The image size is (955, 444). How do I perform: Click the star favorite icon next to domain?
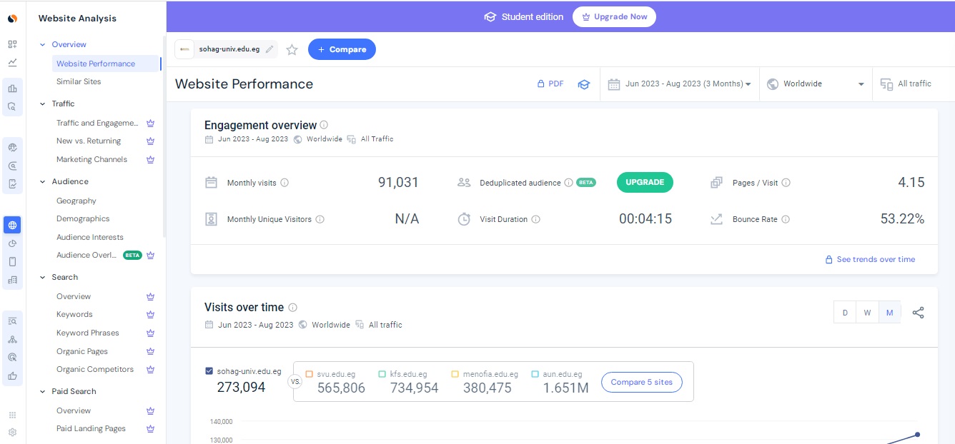pyautogui.click(x=292, y=50)
